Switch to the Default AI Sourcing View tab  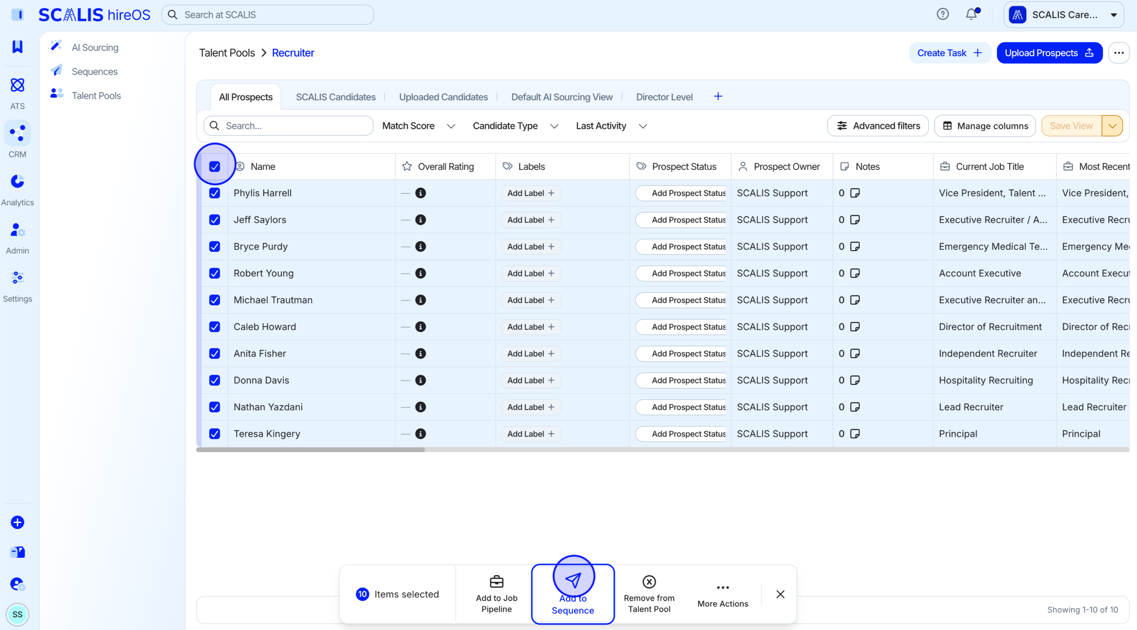click(562, 97)
